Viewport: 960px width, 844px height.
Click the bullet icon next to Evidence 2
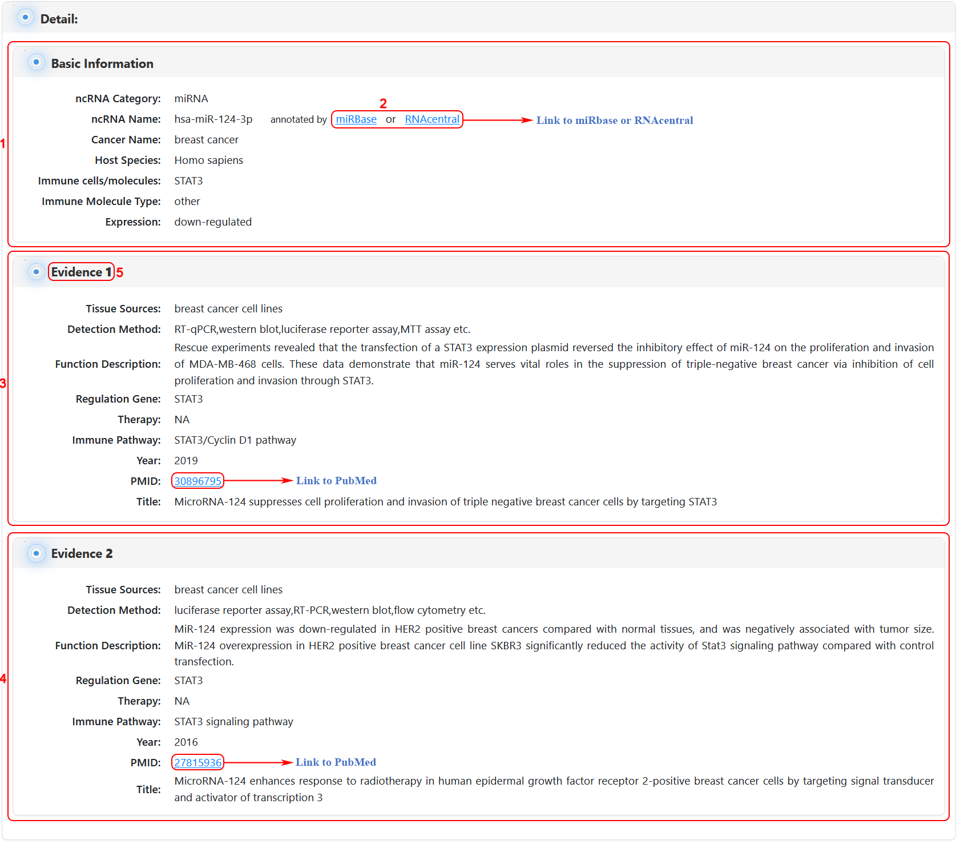[x=36, y=553]
